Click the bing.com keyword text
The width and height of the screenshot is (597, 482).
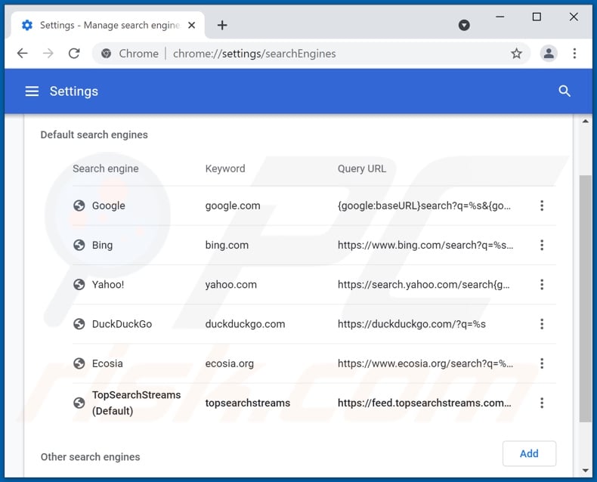pos(227,245)
